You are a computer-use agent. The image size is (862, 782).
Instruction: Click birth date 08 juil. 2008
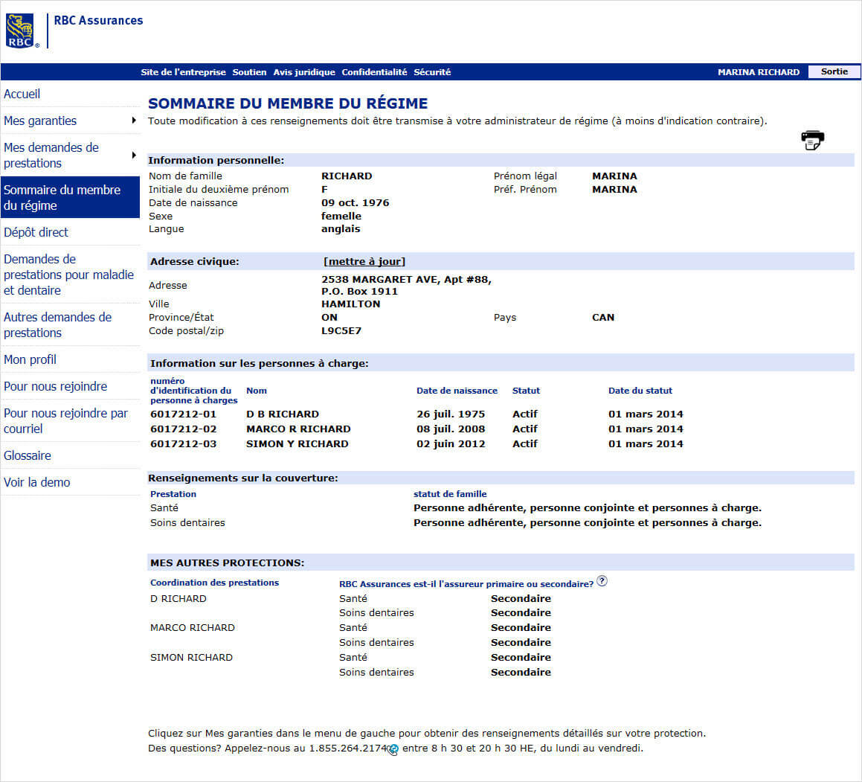451,429
